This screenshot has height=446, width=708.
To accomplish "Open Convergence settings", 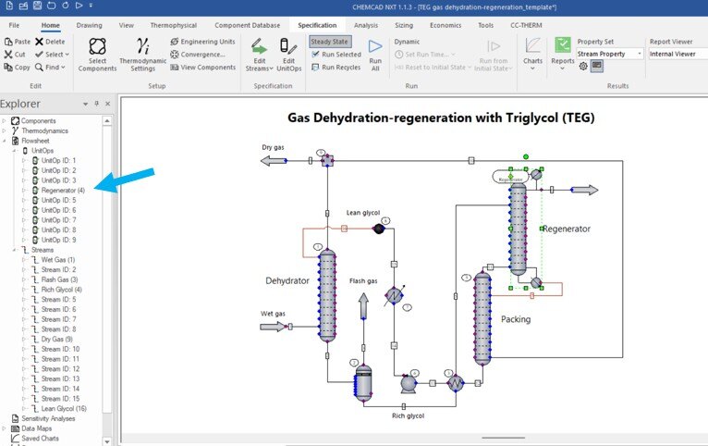I will [197, 55].
